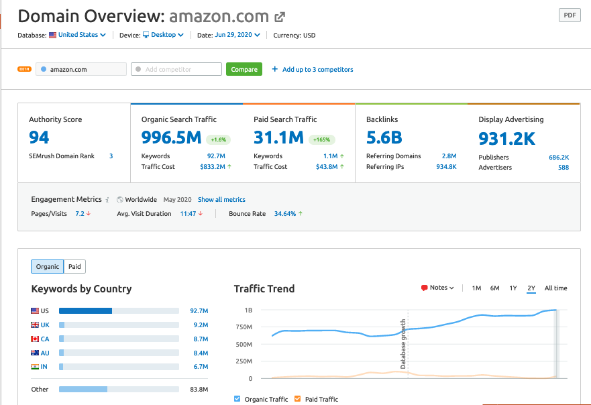591x405 pixels.
Task: Click paid traffic value 31.1M
Action: coord(279,137)
